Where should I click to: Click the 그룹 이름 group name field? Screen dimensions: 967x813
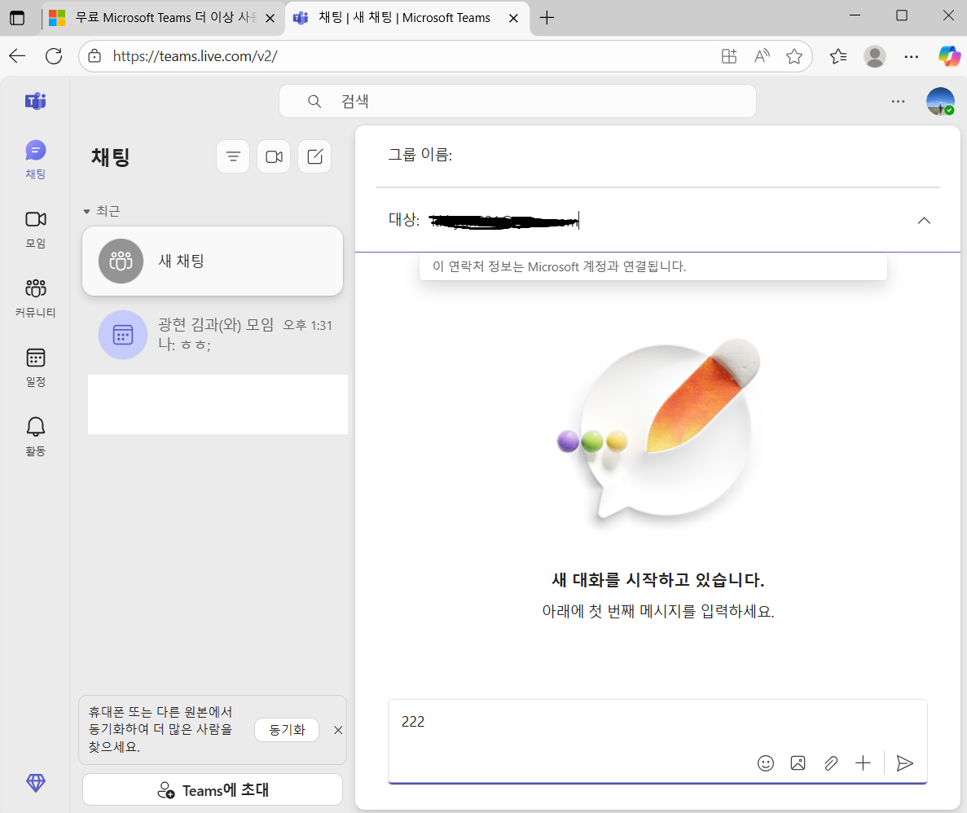pos(657,155)
